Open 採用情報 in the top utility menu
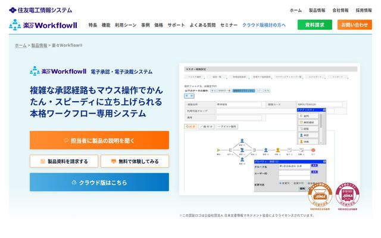This screenshot has height=238, width=381. [x=364, y=10]
